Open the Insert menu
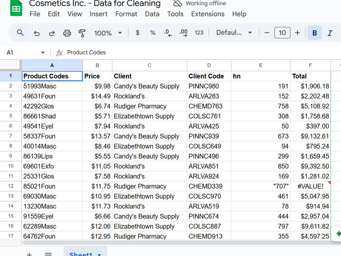The height and width of the screenshot is (256, 341). (99, 14)
